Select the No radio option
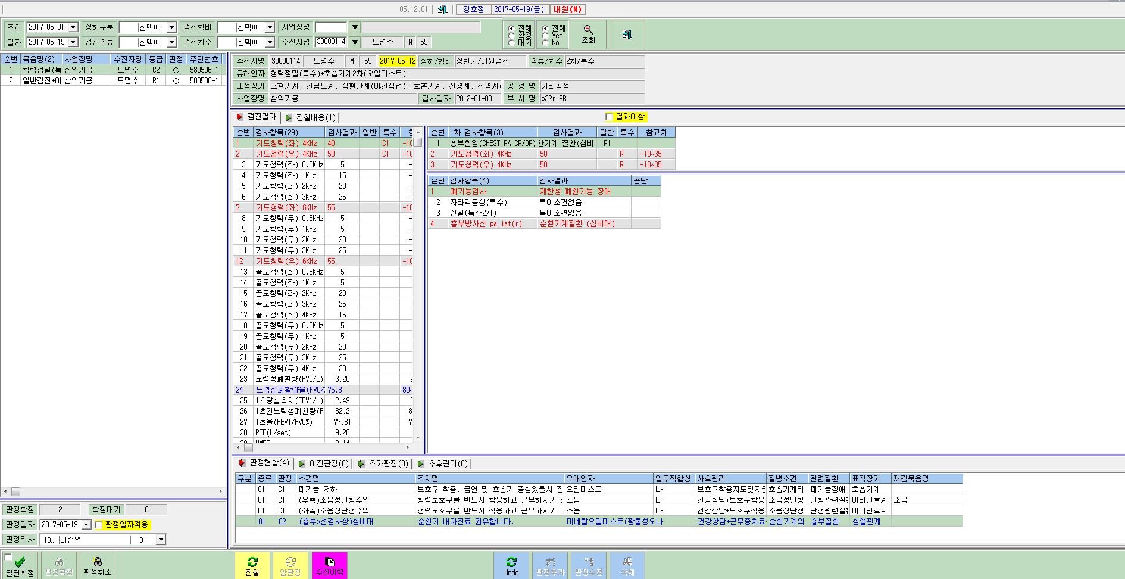 click(545, 43)
